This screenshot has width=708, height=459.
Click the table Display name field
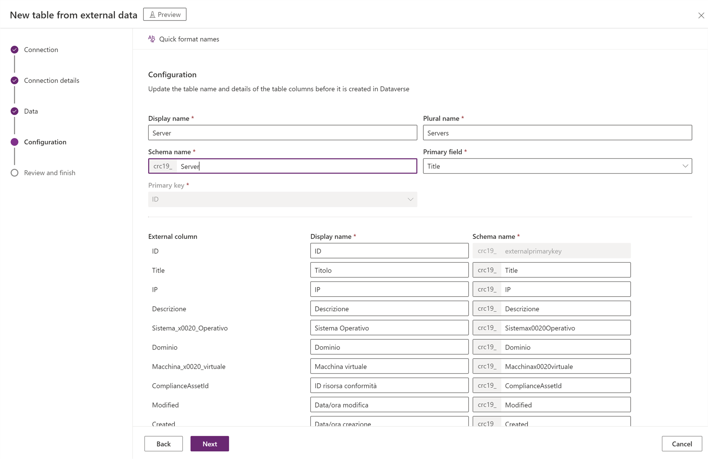point(282,133)
